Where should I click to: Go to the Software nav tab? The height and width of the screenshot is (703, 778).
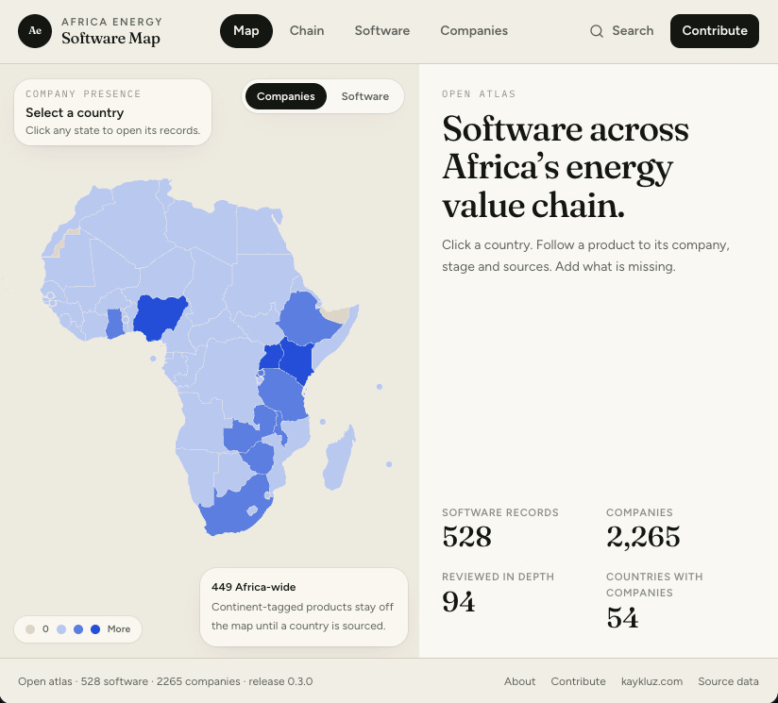click(382, 31)
